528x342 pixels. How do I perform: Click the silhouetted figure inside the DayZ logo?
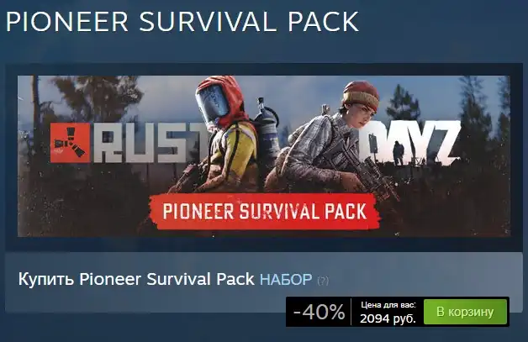398,153
